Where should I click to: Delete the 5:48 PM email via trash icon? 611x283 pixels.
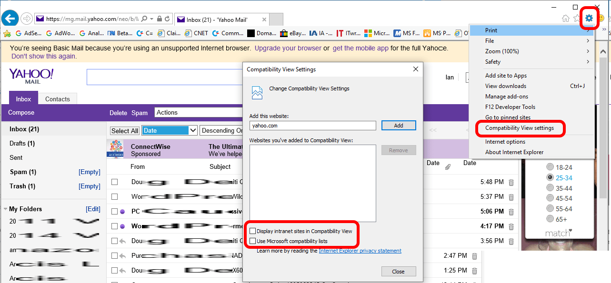[511, 182]
